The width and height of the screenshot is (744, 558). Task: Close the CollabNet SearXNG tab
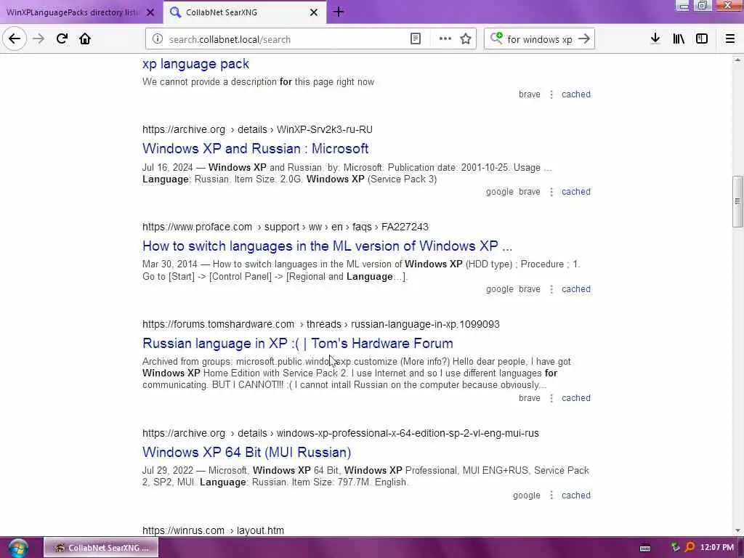[314, 12]
